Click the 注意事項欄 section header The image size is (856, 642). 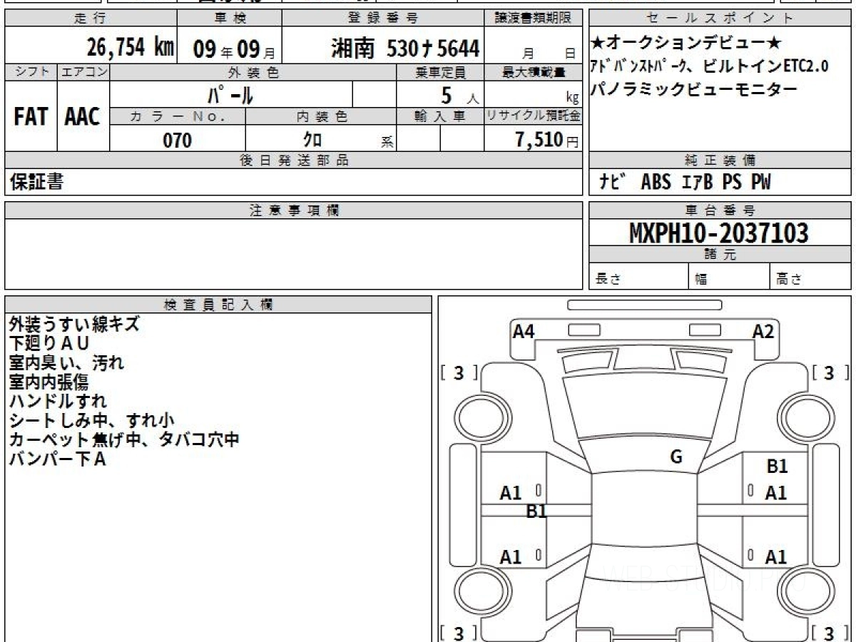[x=294, y=210]
